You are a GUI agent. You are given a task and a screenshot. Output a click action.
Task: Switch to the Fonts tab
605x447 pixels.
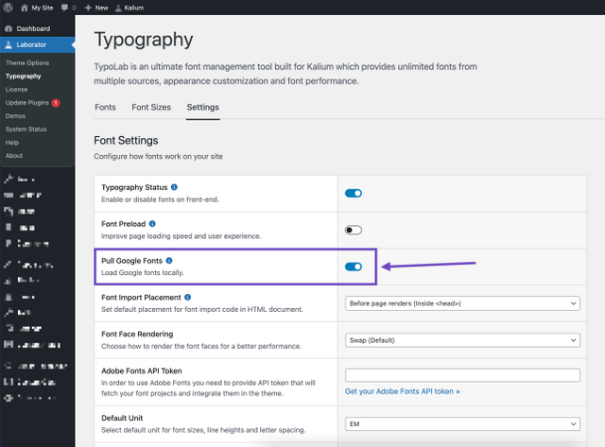105,108
